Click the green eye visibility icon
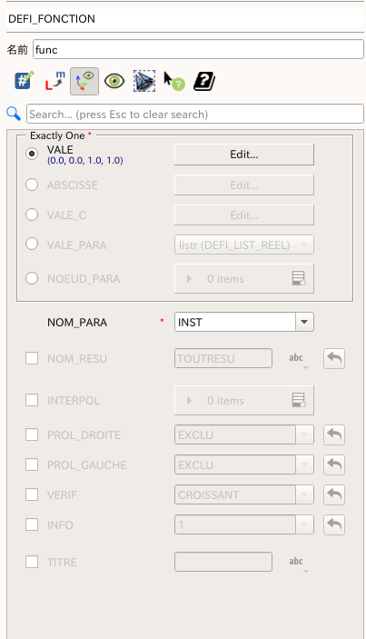Image resolution: width=366 pixels, height=639 pixels. (x=114, y=81)
